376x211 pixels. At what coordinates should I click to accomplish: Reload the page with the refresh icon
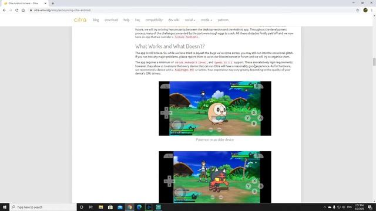click(x=17, y=11)
